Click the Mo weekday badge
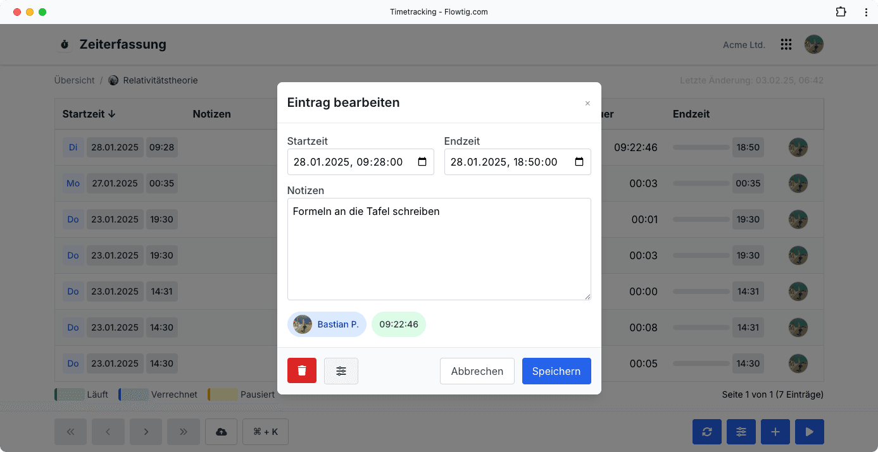The height and width of the screenshot is (452, 878). [73, 183]
